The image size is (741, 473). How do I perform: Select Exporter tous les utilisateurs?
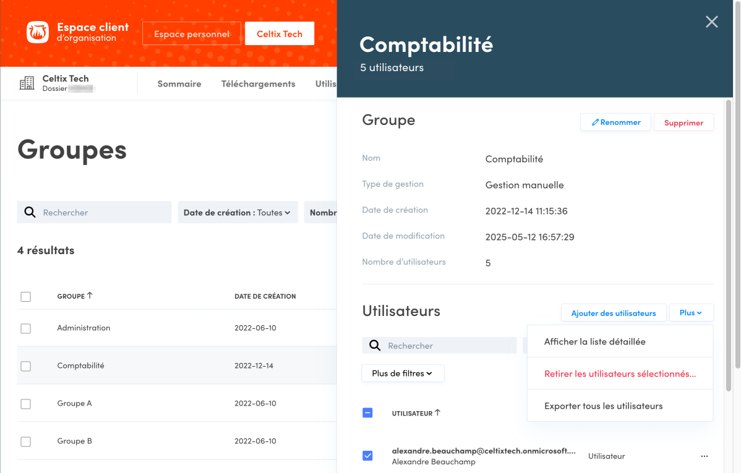603,406
